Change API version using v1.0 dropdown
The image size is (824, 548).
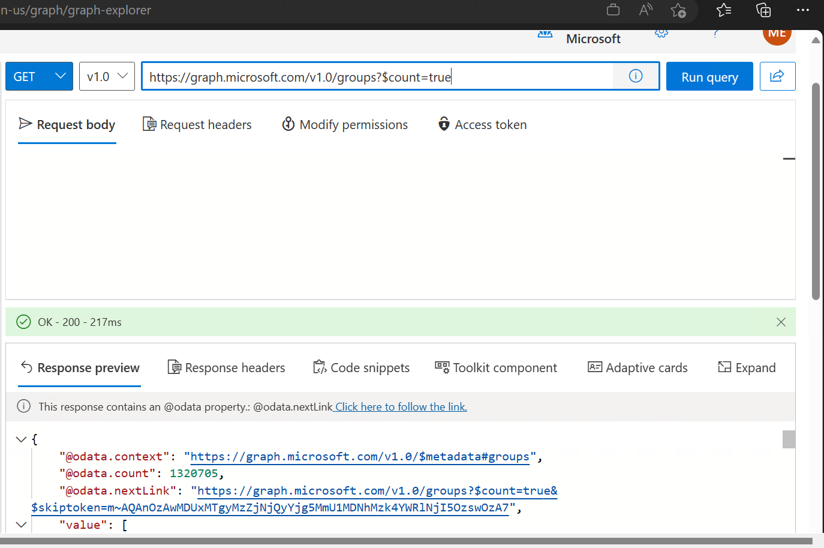(x=107, y=76)
